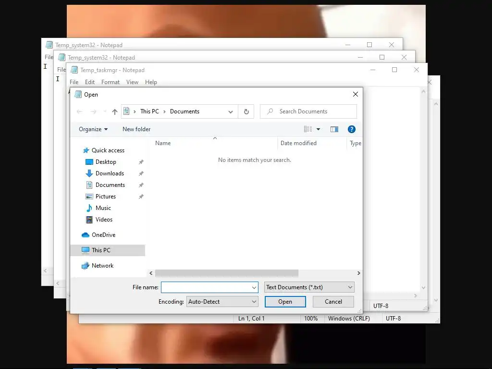This screenshot has height=369, width=492.
Task: Refresh the Documents folder listing
Action: 246,111
